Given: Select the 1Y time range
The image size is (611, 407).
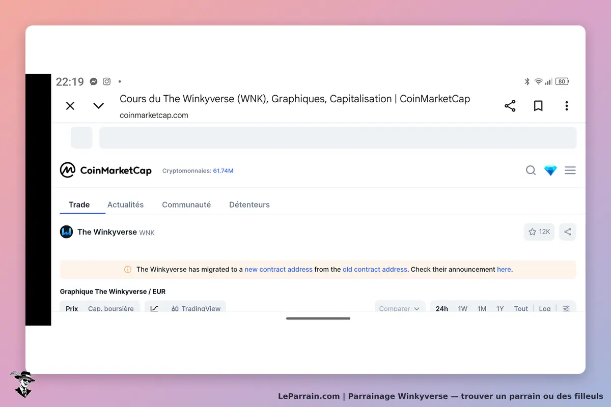Looking at the screenshot, I should [x=500, y=308].
